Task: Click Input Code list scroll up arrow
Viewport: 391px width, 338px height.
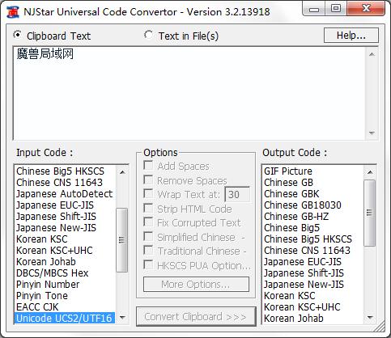Action: [122, 172]
